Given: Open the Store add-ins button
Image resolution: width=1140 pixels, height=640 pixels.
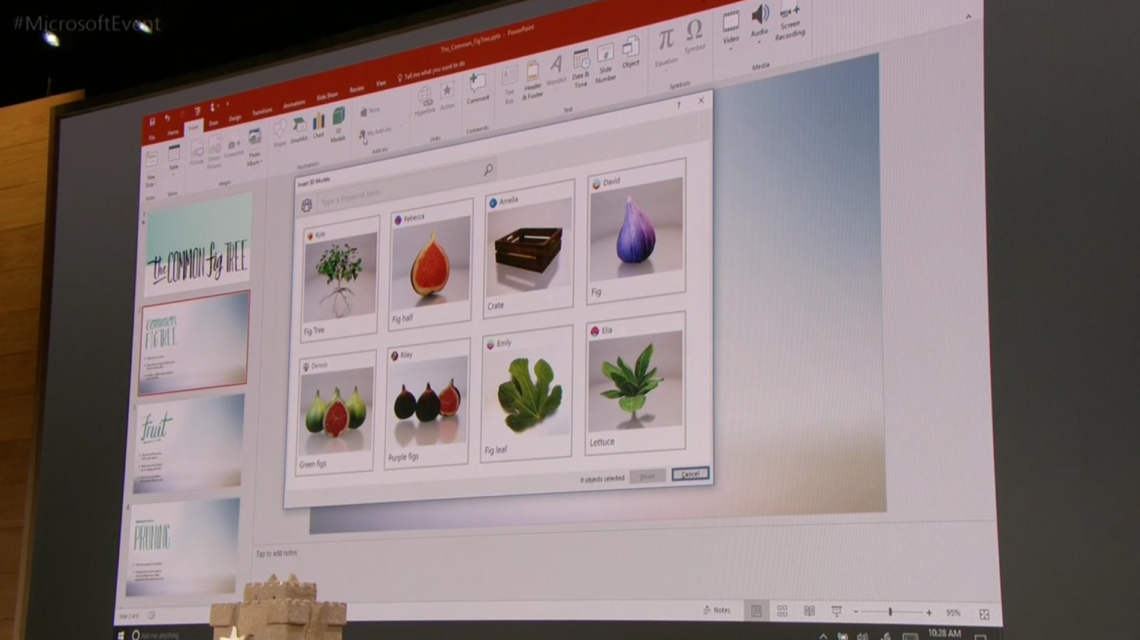Looking at the screenshot, I should pyautogui.click(x=370, y=111).
